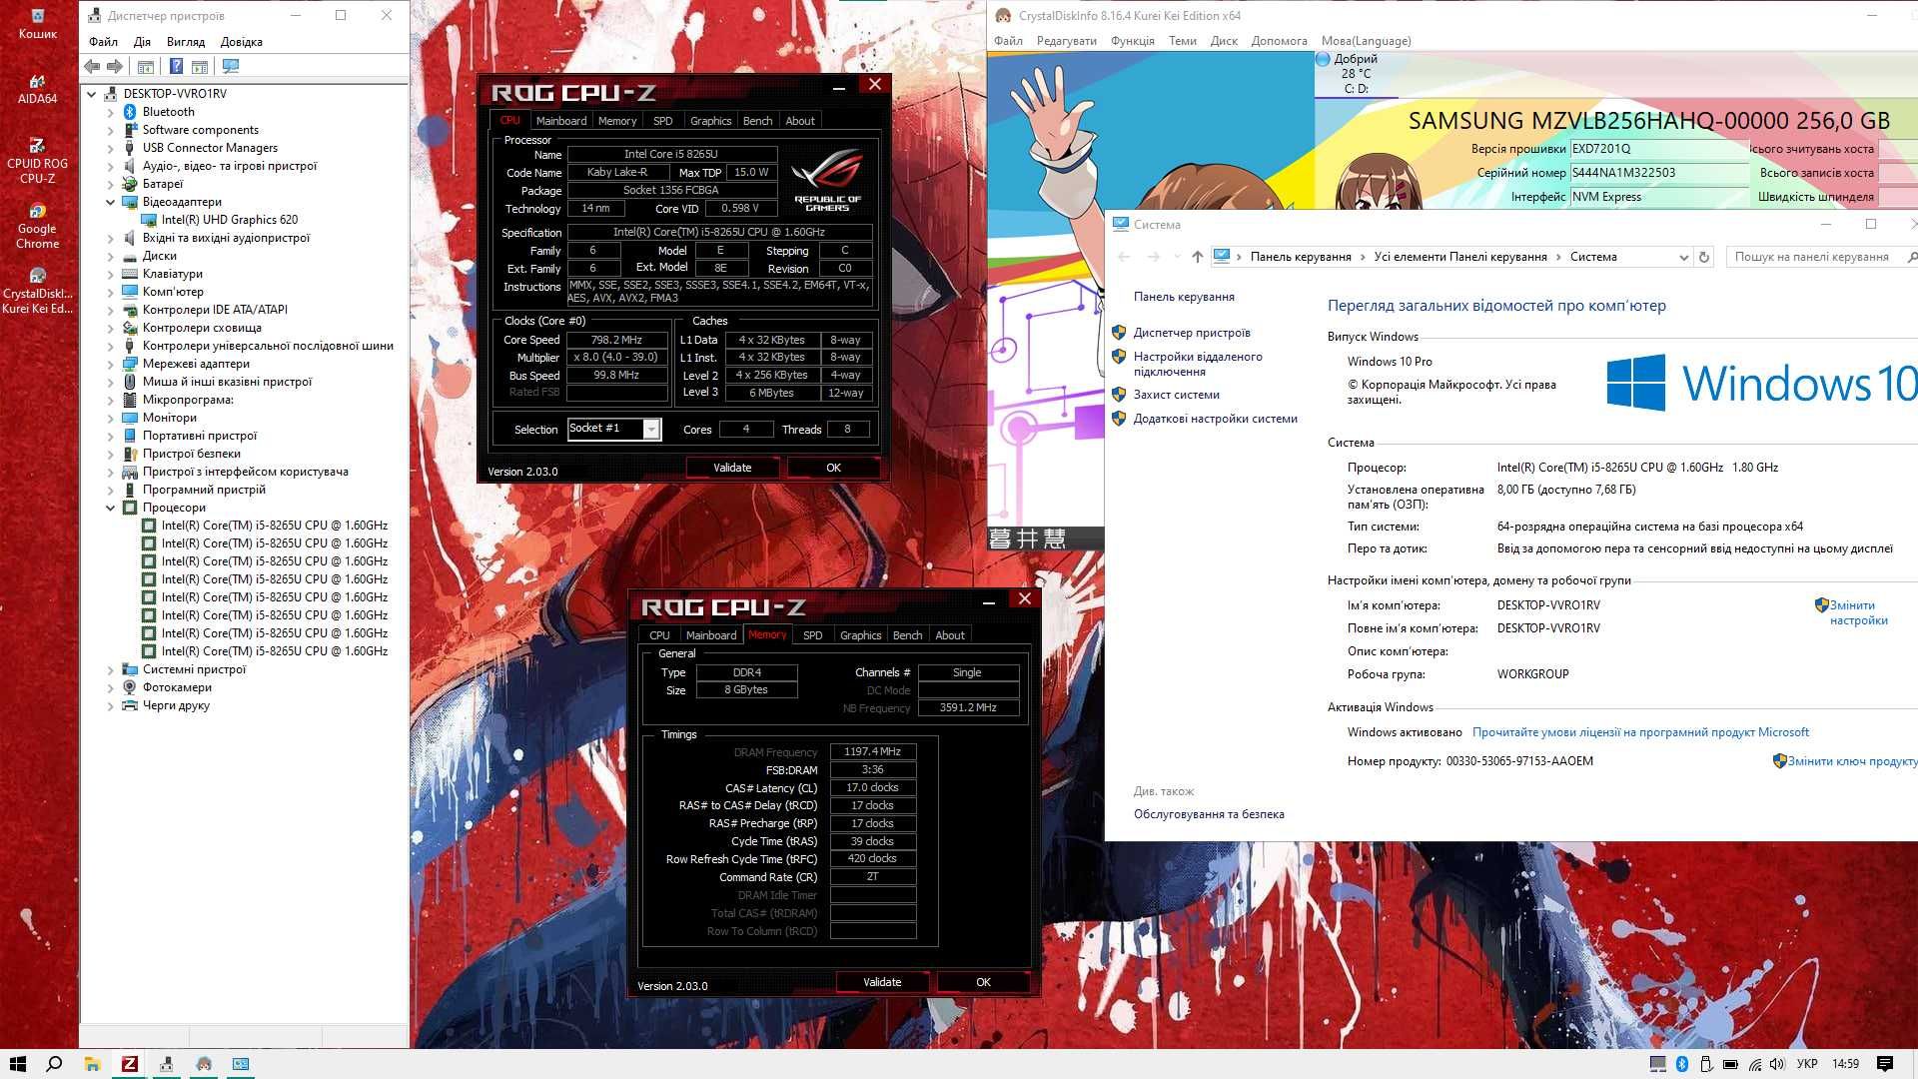Click Help icon in Device Manager toolbar
The height and width of the screenshot is (1079, 1918).
176,66
